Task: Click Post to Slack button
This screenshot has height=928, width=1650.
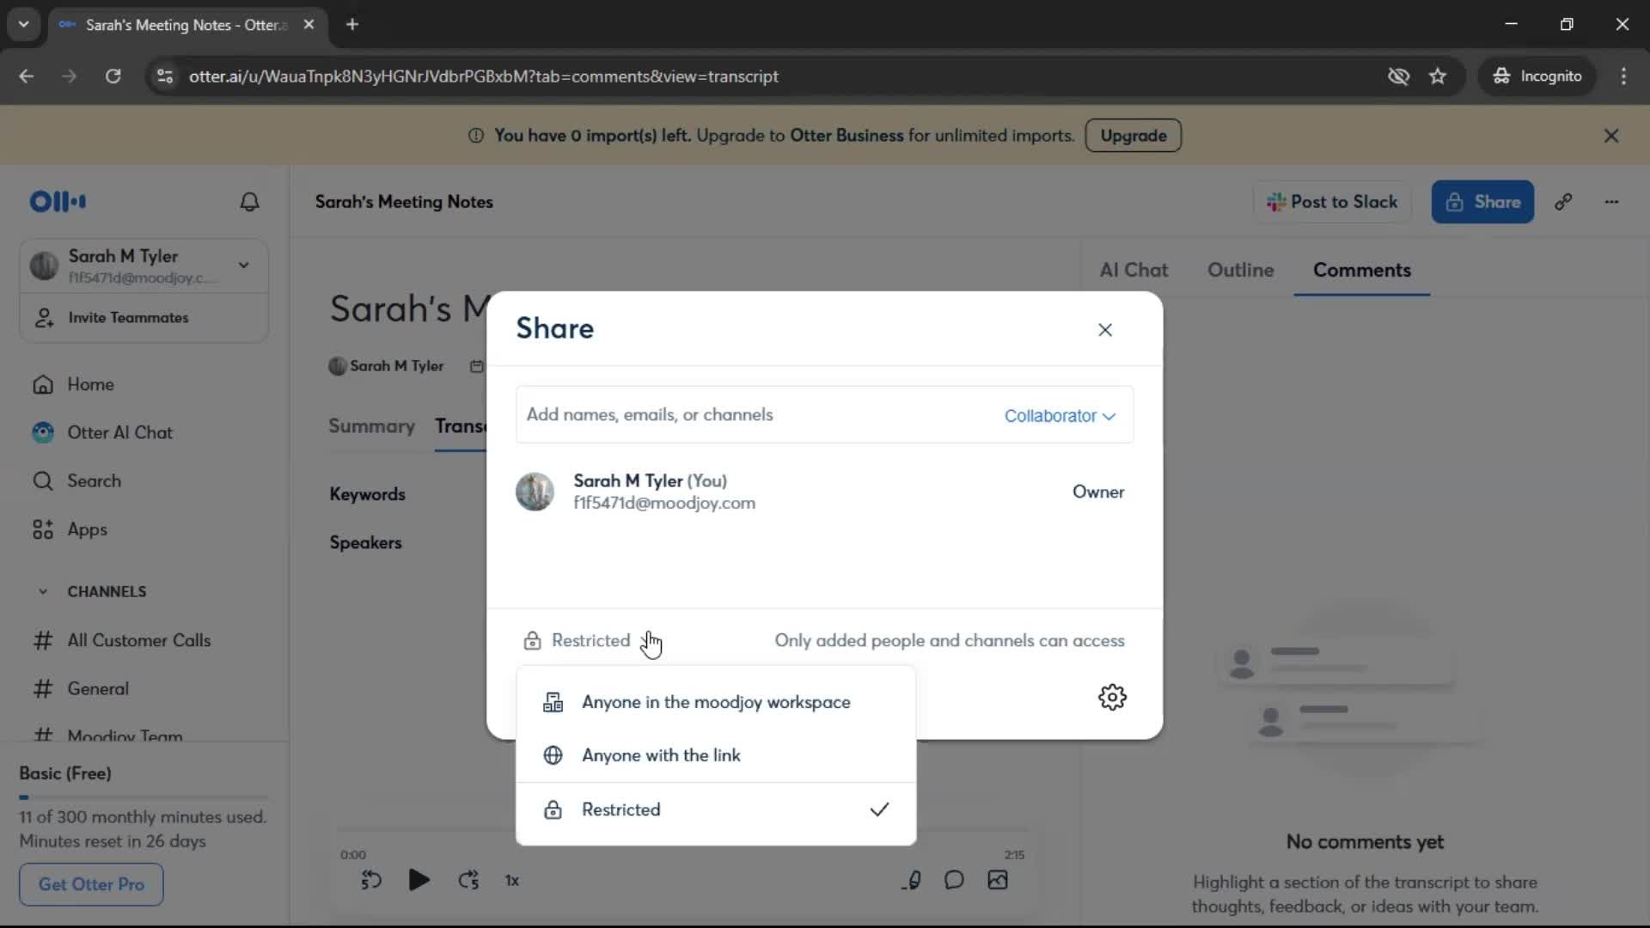Action: tap(1332, 202)
